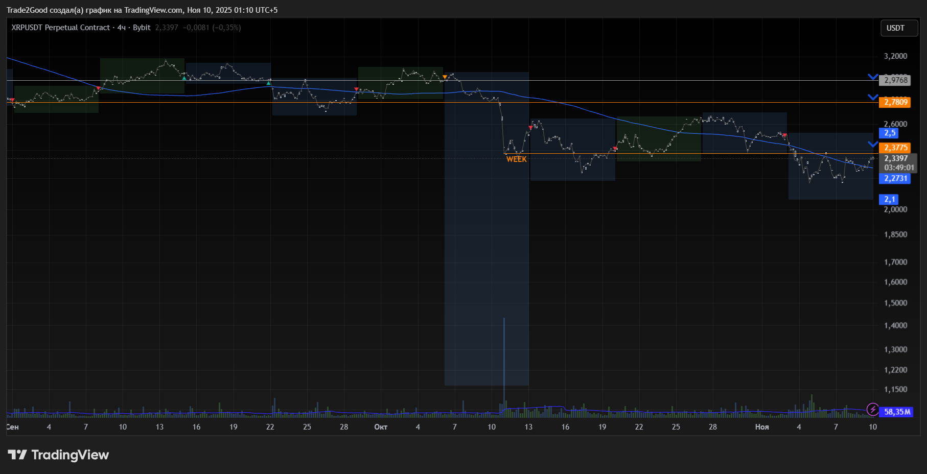Open the USDT currency selector

899,28
